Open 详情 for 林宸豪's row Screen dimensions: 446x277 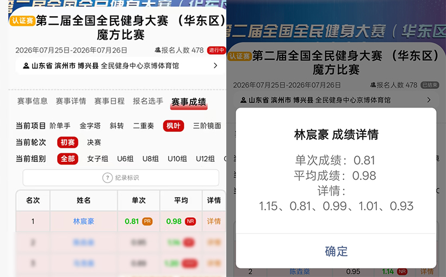pos(214,221)
